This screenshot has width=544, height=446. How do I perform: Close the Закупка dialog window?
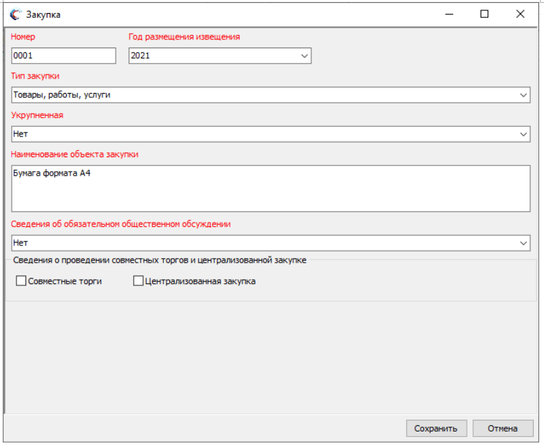point(520,14)
